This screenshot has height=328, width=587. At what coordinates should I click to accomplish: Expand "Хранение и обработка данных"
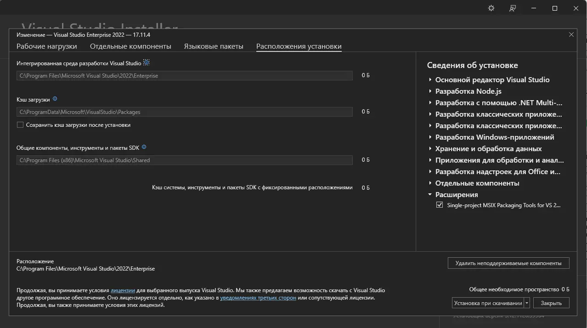[x=429, y=148]
